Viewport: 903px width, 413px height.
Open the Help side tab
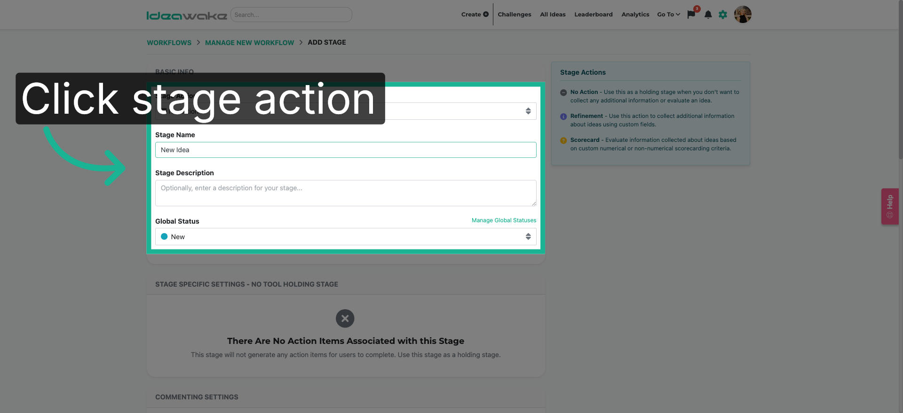pyautogui.click(x=890, y=206)
